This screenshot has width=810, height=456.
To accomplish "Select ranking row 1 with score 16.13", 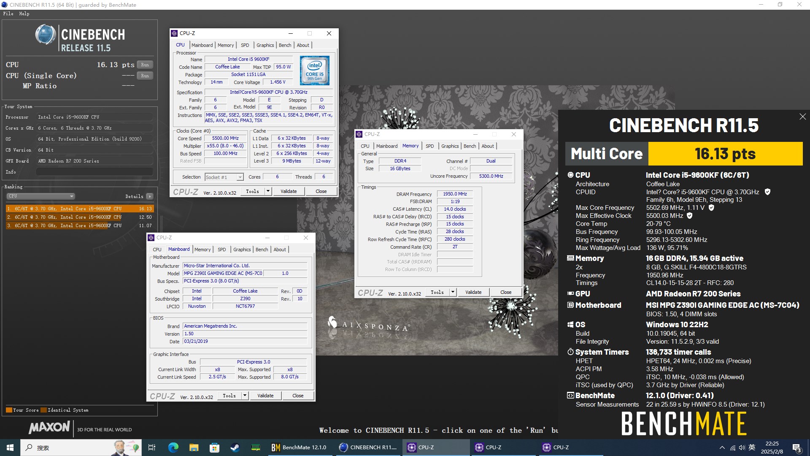I will pyautogui.click(x=80, y=209).
